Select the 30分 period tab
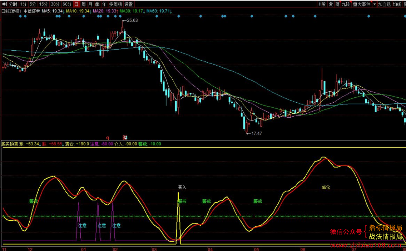The width and height of the screenshot is (406, 251). (x=55, y=4)
